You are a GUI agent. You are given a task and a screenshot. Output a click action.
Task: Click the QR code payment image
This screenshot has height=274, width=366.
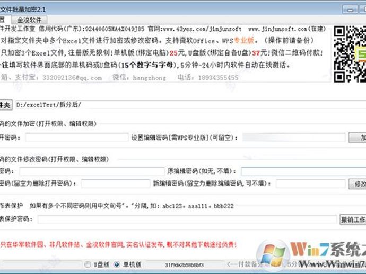(x=350, y=54)
